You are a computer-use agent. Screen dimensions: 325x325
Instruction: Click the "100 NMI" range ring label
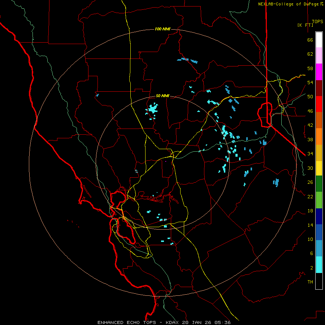click(x=162, y=29)
